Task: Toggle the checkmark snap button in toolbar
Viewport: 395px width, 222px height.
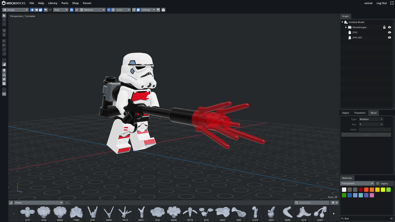Action: pos(77,10)
